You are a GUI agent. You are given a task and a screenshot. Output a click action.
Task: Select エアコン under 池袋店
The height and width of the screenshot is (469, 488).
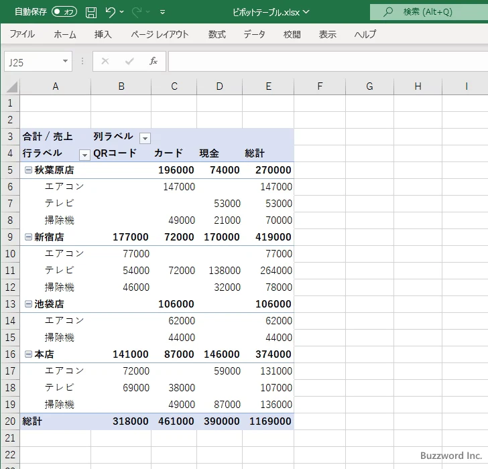tap(56, 321)
